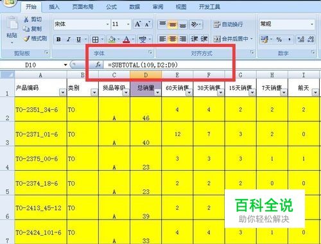The height and width of the screenshot is (244, 321).
Task: Increase font size with grow font icon
Action: tap(138, 24)
